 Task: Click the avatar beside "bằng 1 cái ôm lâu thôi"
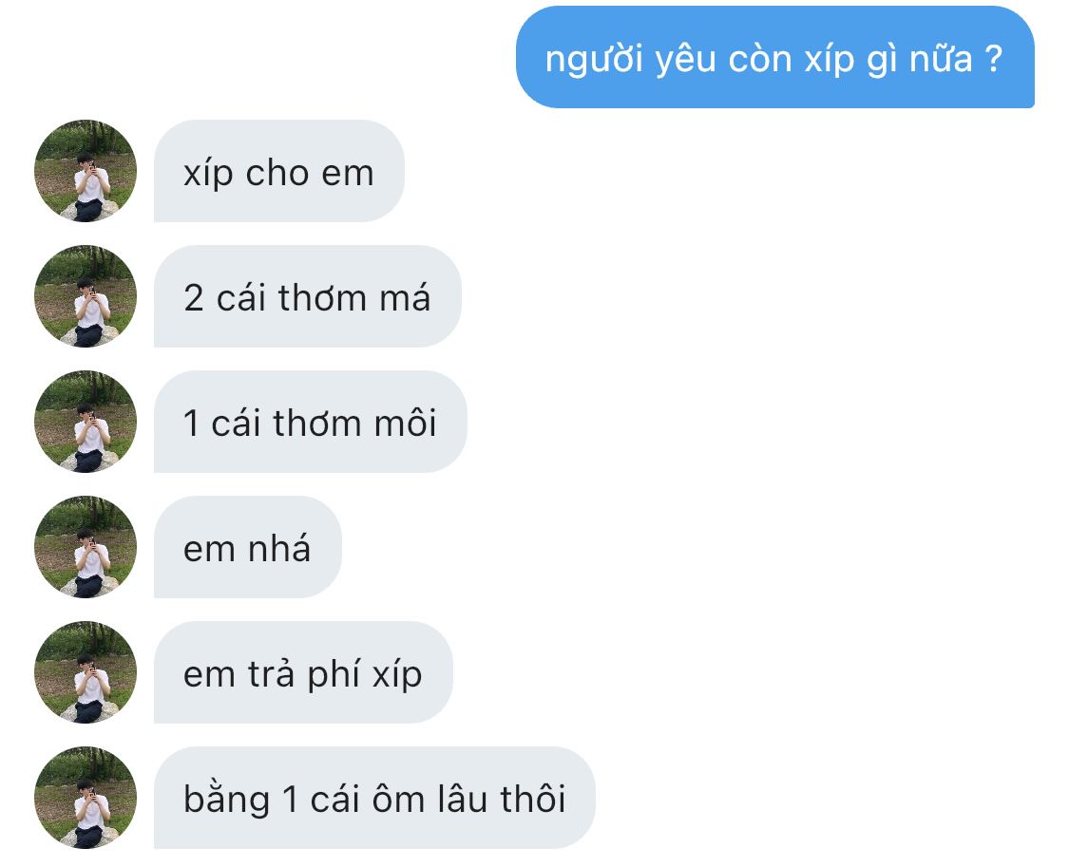coord(86,798)
